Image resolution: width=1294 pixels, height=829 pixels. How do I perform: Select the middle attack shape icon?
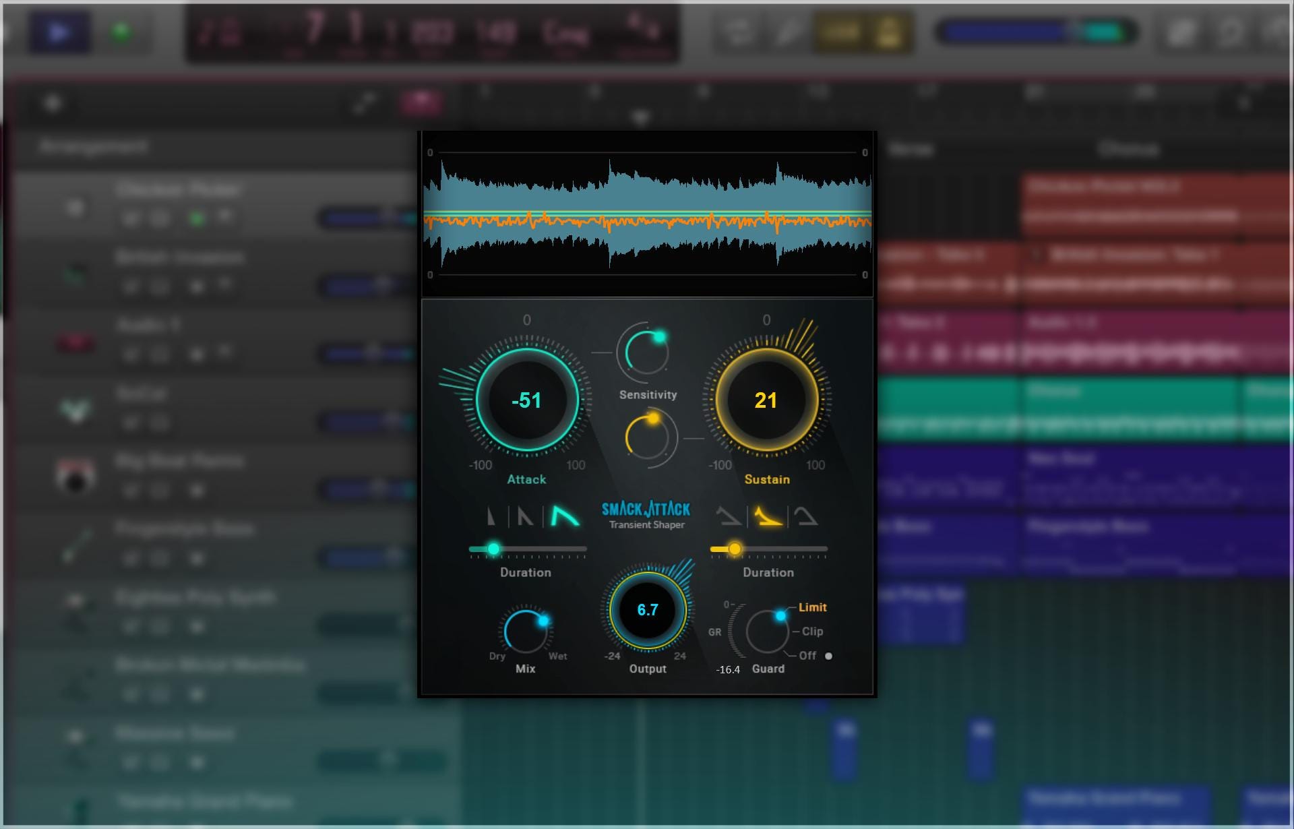coord(525,516)
